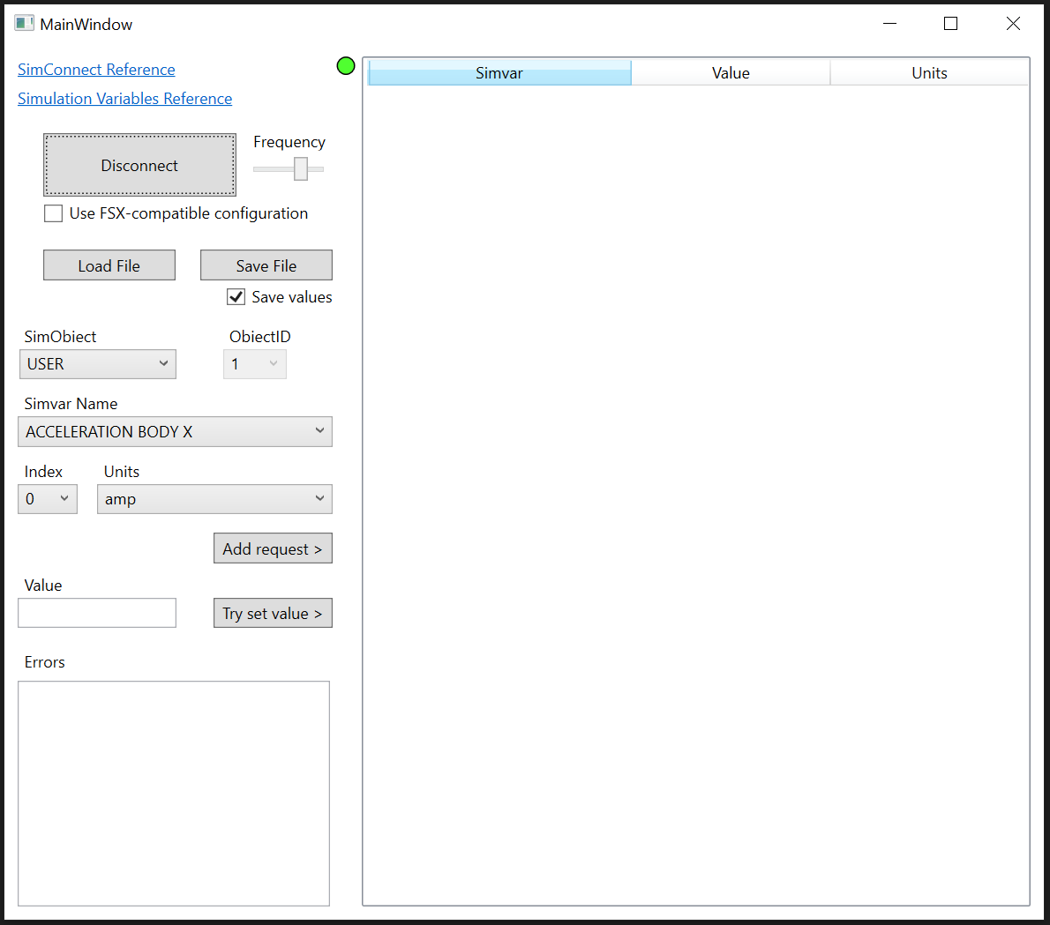Open the ObjectID dropdown
This screenshot has width=1050, height=925.
coord(254,363)
